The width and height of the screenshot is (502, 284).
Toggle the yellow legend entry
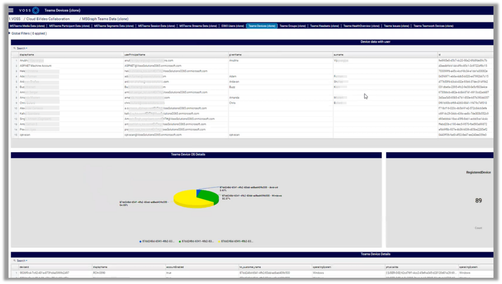[x=236, y=241]
